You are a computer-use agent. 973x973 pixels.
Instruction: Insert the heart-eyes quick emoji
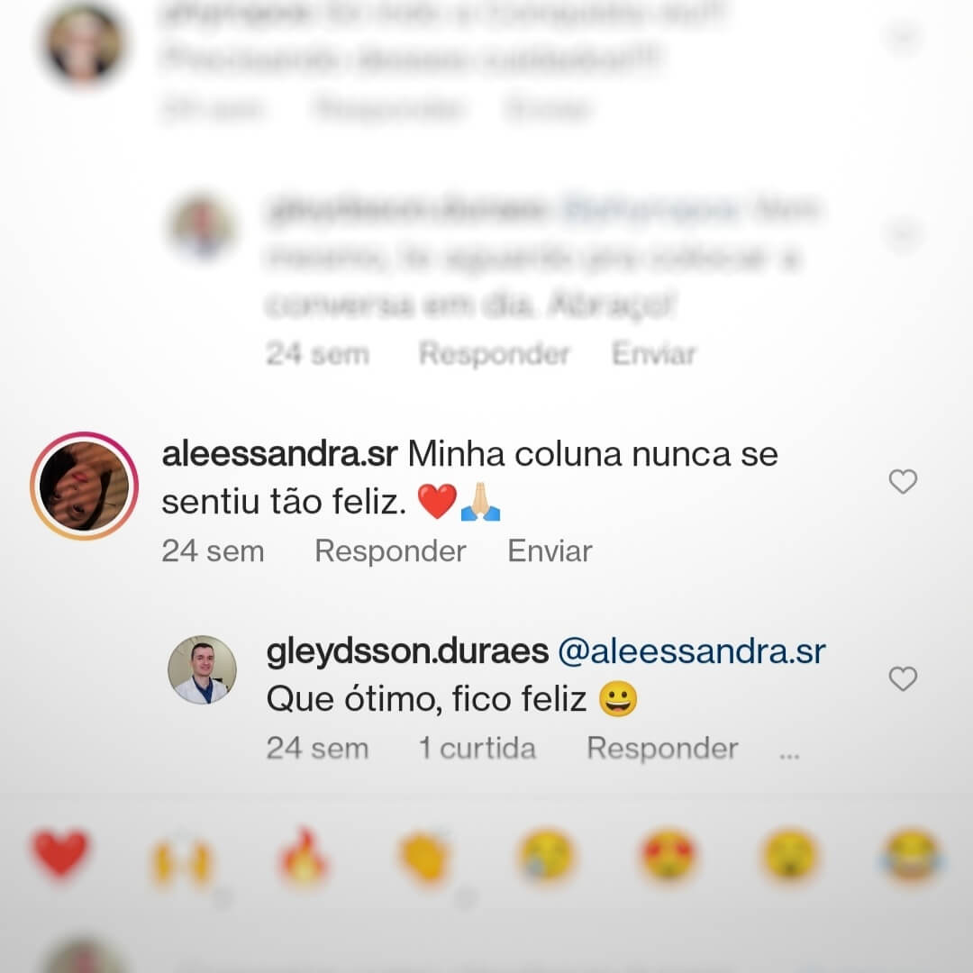click(668, 856)
